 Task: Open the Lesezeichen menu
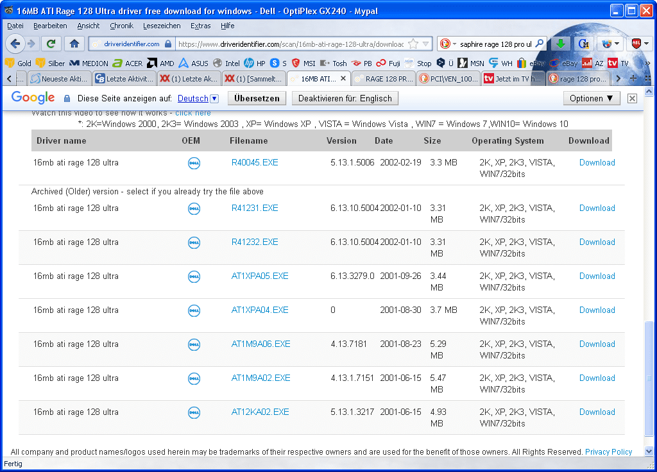pyautogui.click(x=162, y=26)
